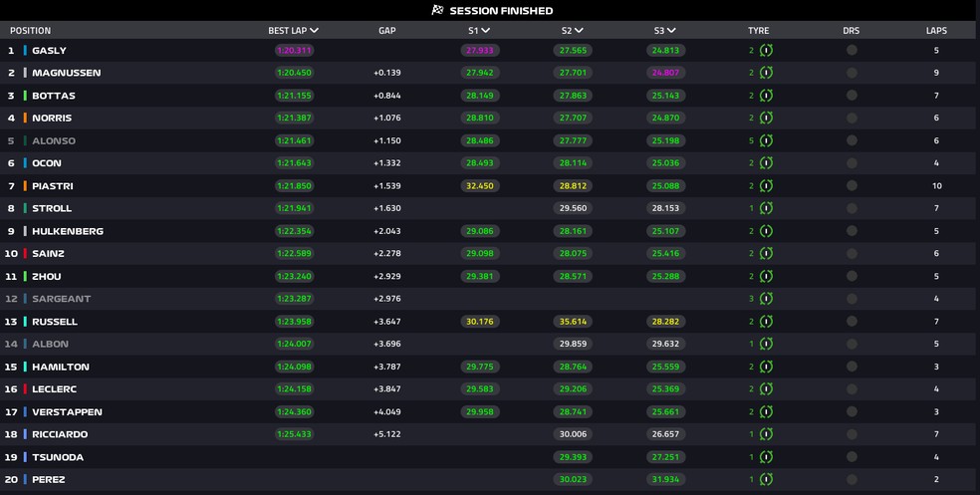Image resolution: width=980 pixels, height=495 pixels.
Task: Click Ricciardo's best lap 1:25.433
Action: tap(294, 434)
